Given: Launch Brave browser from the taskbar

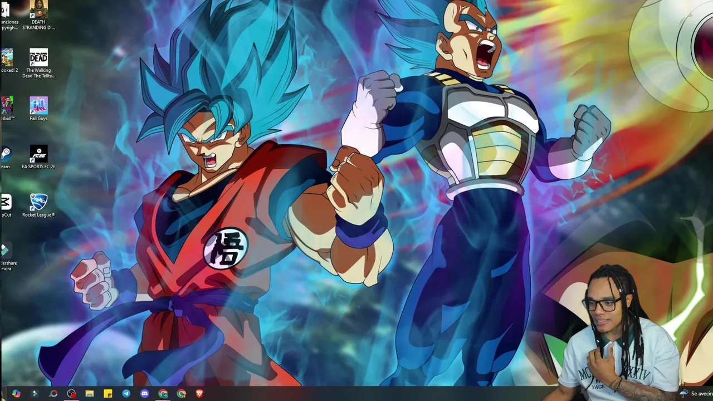Looking at the screenshot, I should click(199, 394).
